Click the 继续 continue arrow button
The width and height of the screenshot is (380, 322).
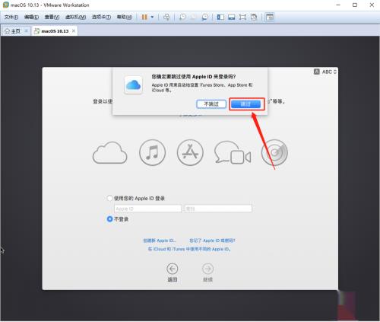point(207,269)
